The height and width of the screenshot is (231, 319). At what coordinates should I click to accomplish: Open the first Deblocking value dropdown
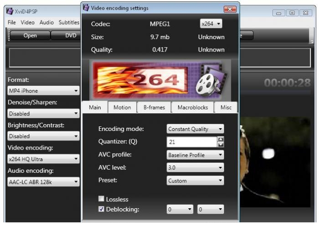click(180, 209)
